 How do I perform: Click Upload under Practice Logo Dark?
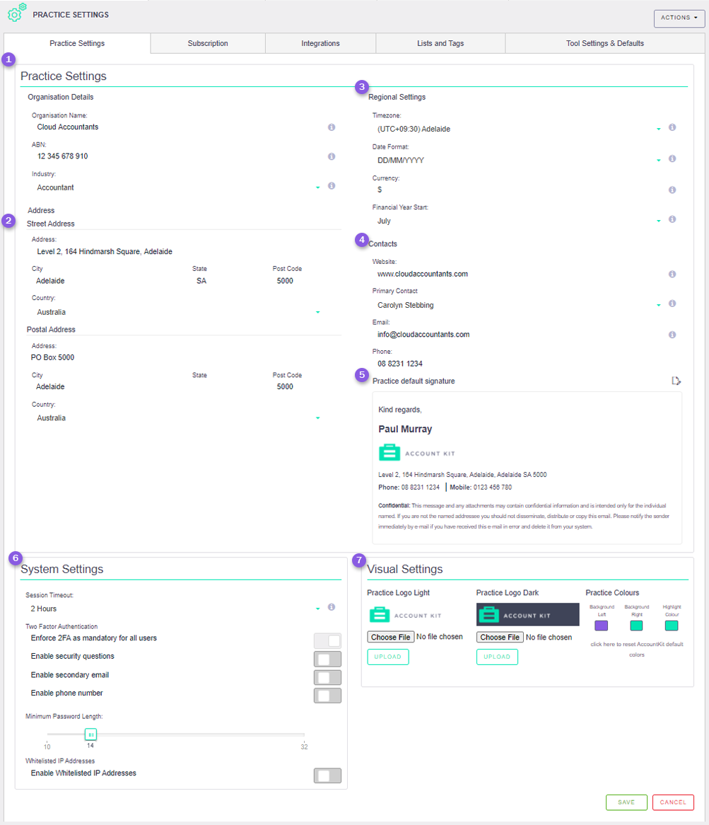[497, 657]
